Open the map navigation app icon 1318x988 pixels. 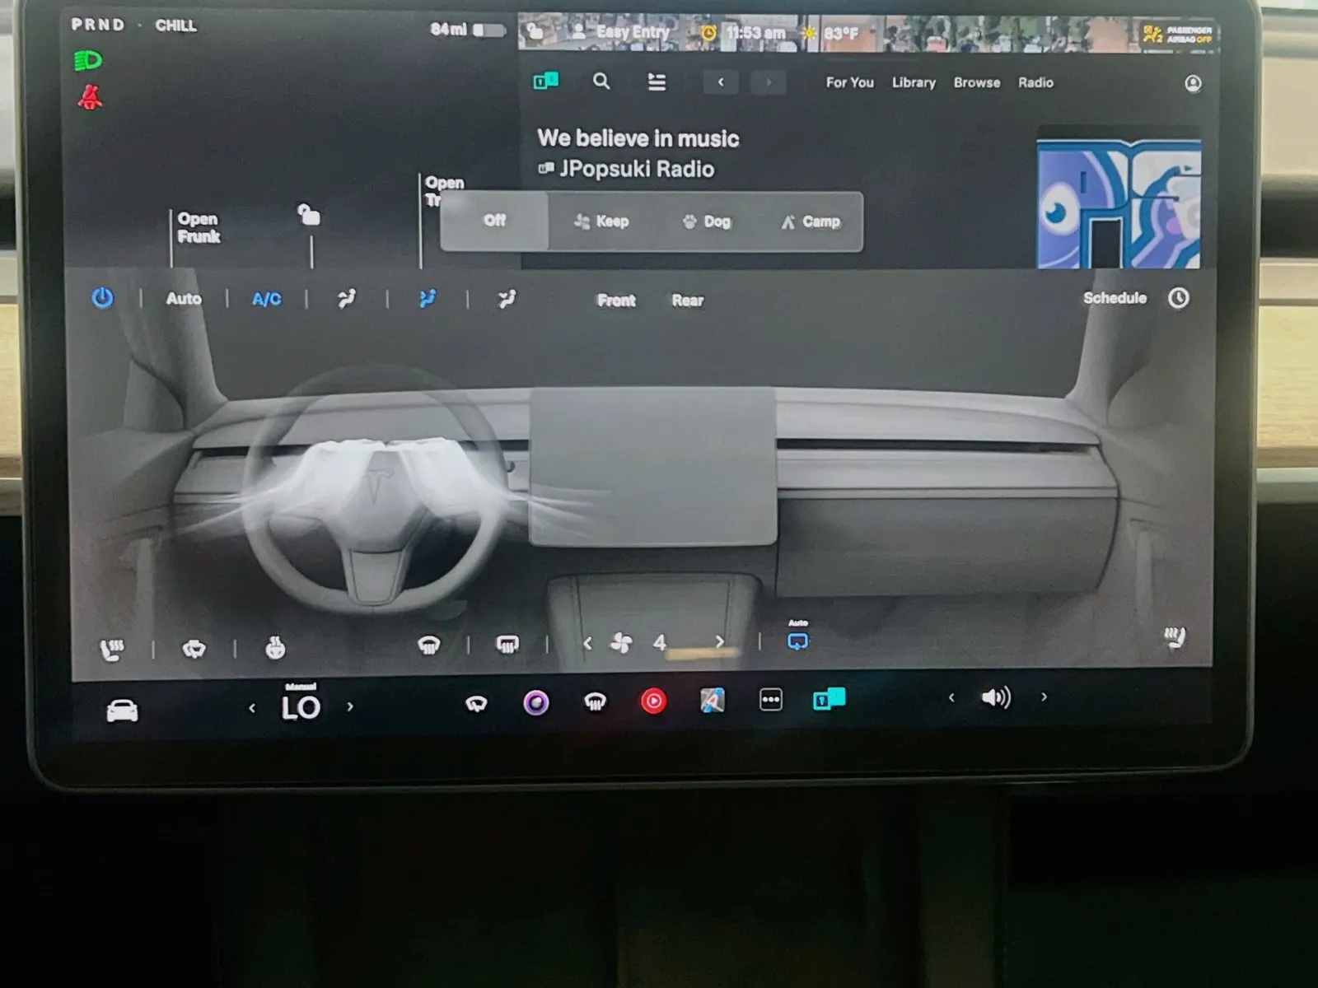click(712, 701)
